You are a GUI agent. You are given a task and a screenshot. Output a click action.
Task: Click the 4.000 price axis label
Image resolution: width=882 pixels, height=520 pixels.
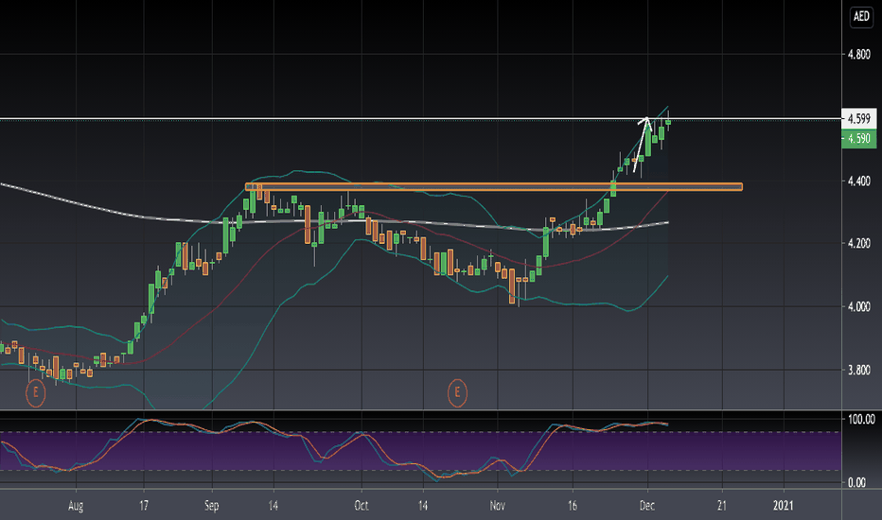[859, 307]
